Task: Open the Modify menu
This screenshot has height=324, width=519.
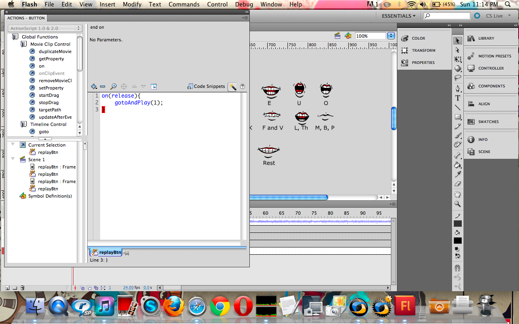Action: click(132, 4)
